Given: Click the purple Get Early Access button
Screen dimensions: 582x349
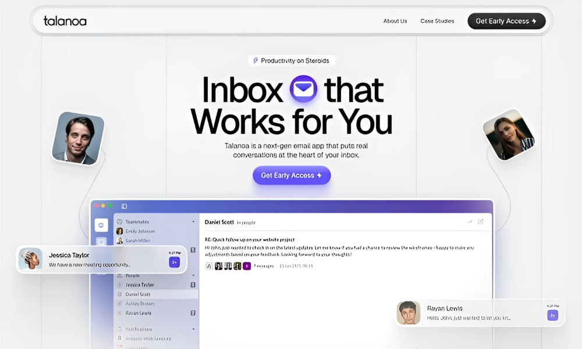Looking at the screenshot, I should click(292, 175).
